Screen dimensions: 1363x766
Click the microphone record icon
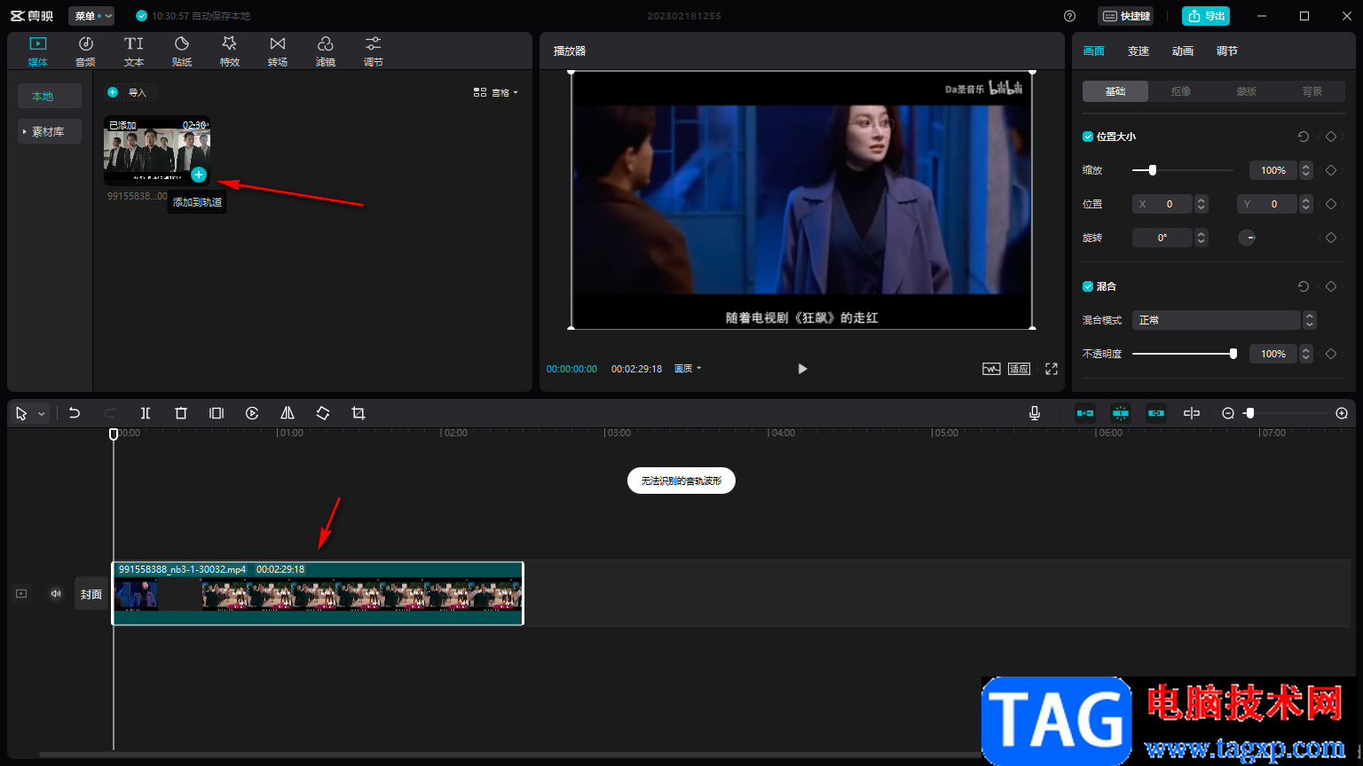click(x=1035, y=413)
